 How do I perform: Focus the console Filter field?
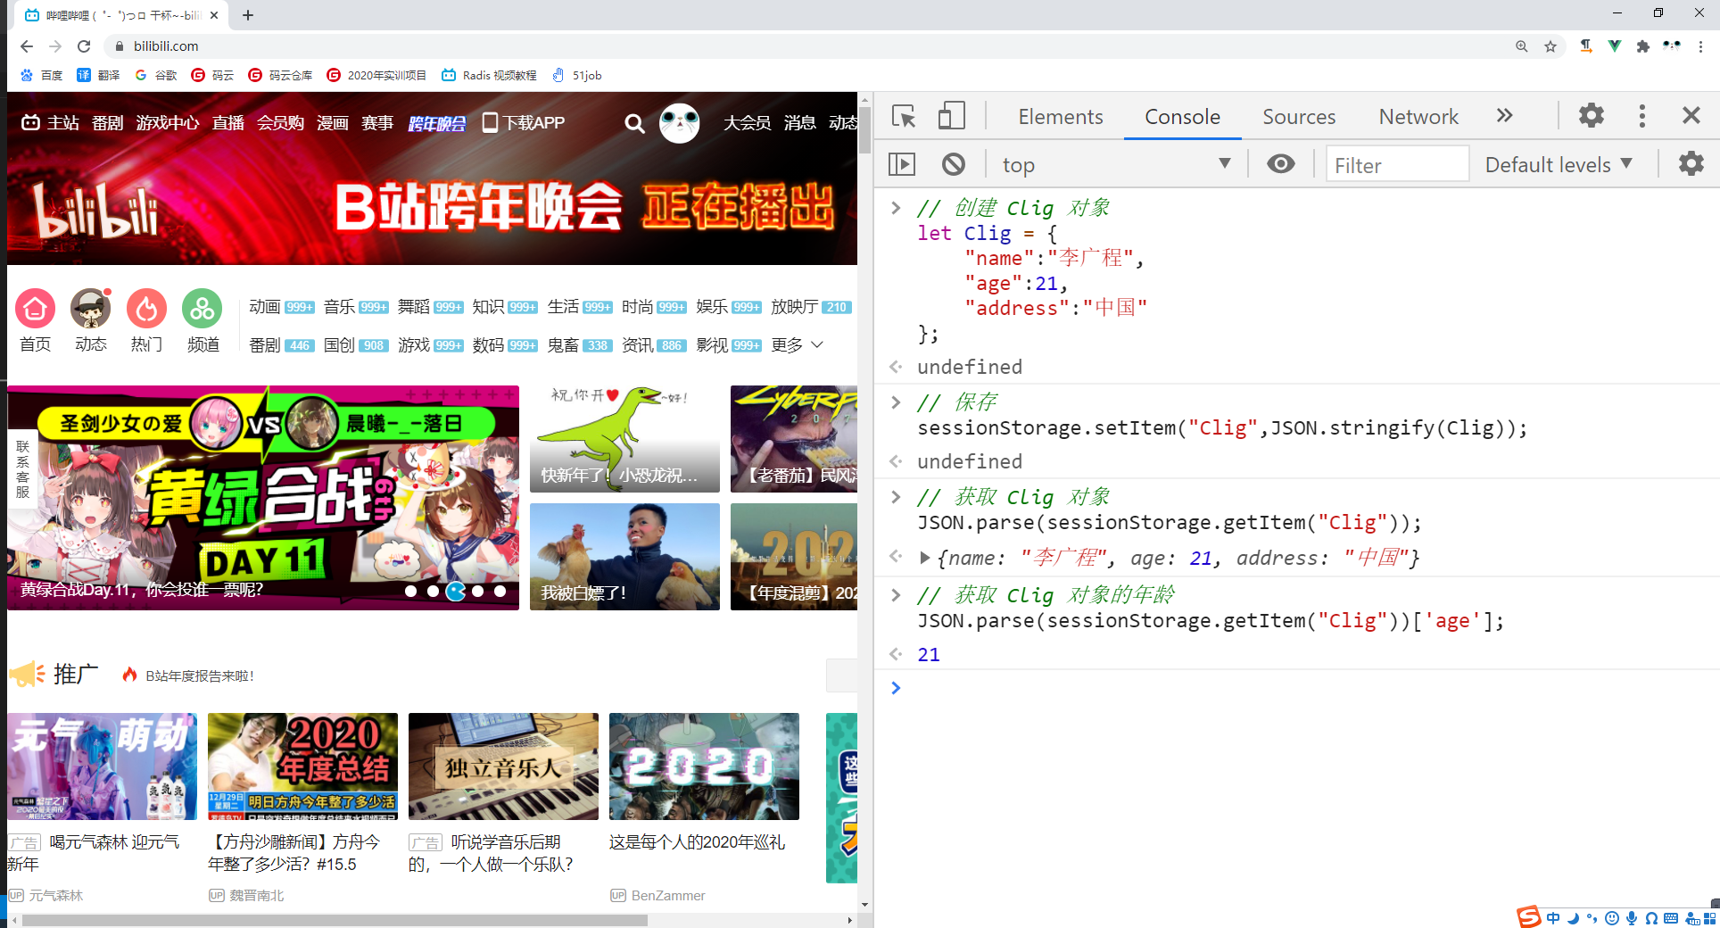(1397, 165)
